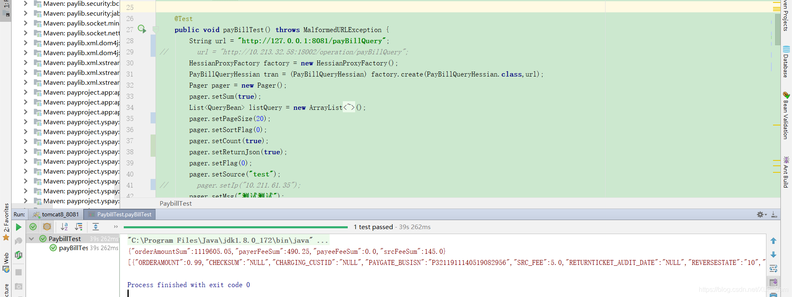
Task: Toggle soft-wrap in console output
Action: point(773,269)
